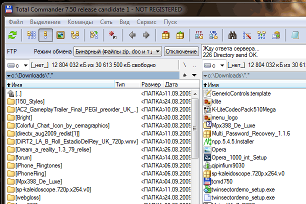Toggle the full details view button

pos(46,35)
